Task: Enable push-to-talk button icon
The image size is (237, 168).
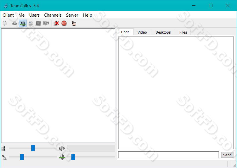Action: click(15, 23)
